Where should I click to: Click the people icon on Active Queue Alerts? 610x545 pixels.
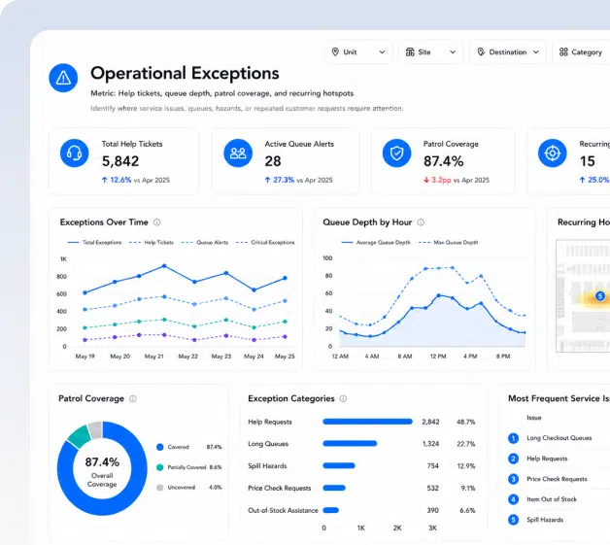(x=238, y=153)
